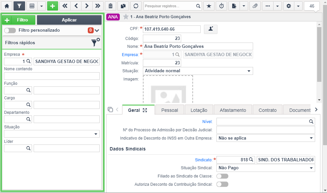
Task: Click the header form vertical scrollbar
Action: click(319, 54)
